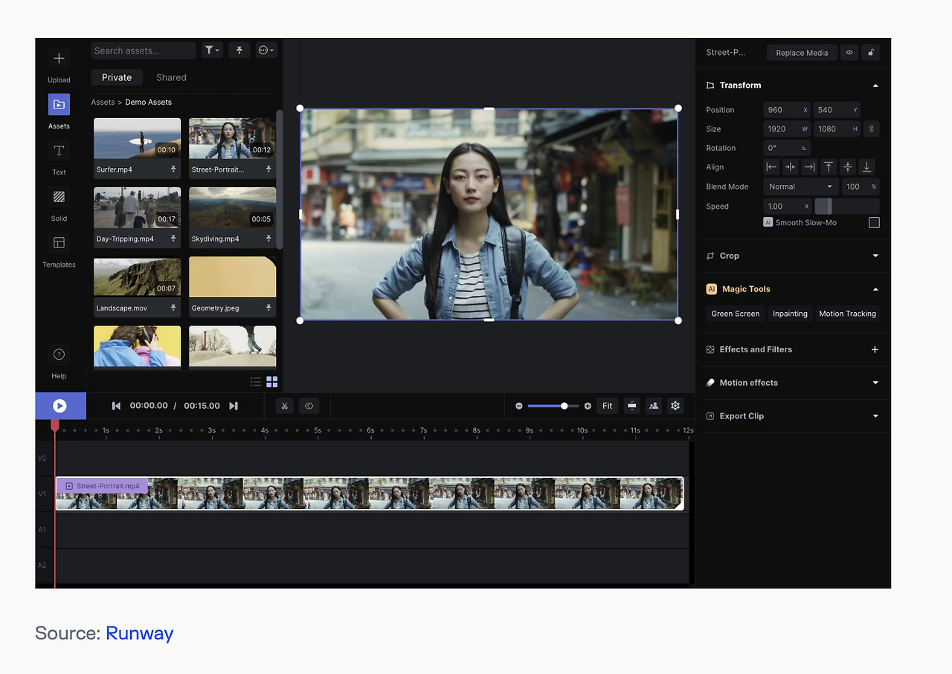Select the Surfer.mp4 asset thumbnail
Image resolution: width=952 pixels, height=674 pixels.
click(137, 139)
